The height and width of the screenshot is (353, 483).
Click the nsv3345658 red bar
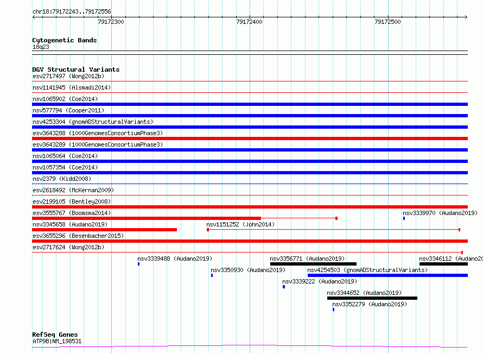click(104, 230)
